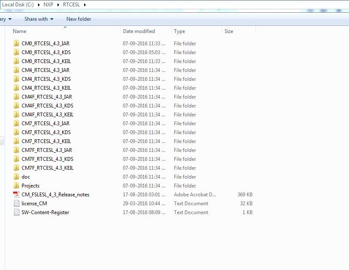Click the PDF icon of CM_FSLESL_4_3_Release_notes

16,195
